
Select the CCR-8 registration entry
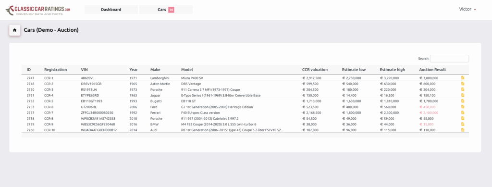(49, 119)
